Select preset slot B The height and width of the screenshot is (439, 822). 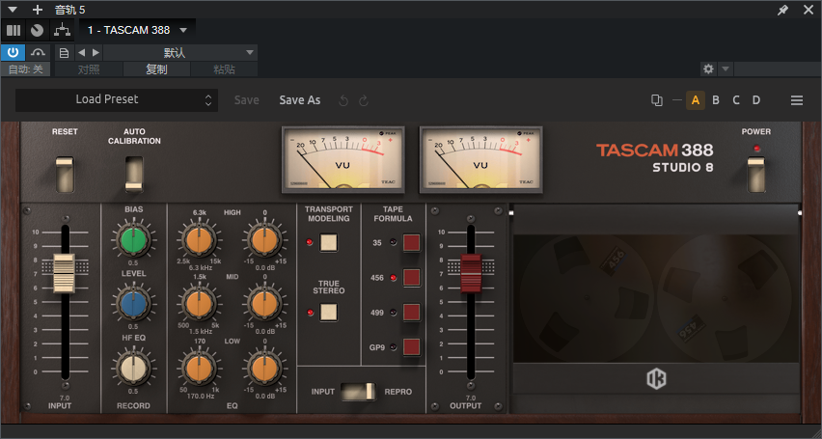(x=716, y=100)
